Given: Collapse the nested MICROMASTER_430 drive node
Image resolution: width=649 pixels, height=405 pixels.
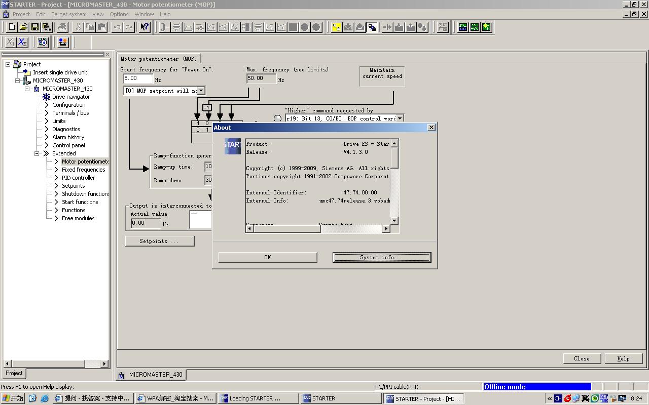Looking at the screenshot, I should 27,89.
